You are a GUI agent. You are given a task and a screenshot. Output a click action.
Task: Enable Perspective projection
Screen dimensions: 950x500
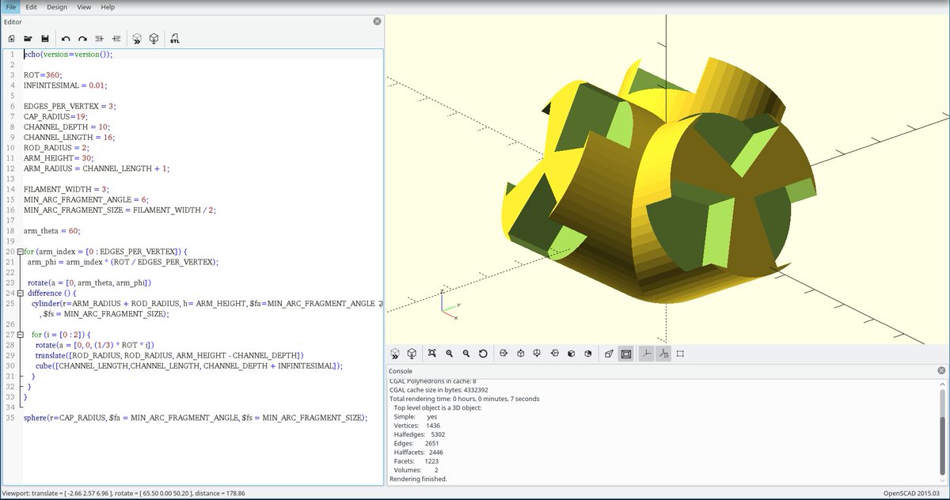[x=609, y=354]
